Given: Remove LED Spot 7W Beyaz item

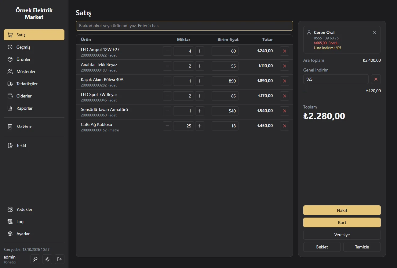Looking at the screenshot, I should (x=285, y=96).
